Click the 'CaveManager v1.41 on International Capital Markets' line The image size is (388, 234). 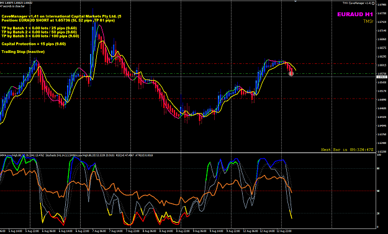(61, 16)
